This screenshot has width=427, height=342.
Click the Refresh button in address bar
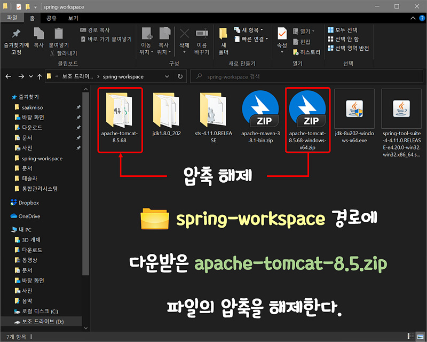tap(180, 76)
